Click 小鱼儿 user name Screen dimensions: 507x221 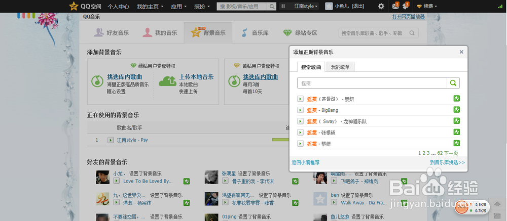pos(342,6)
